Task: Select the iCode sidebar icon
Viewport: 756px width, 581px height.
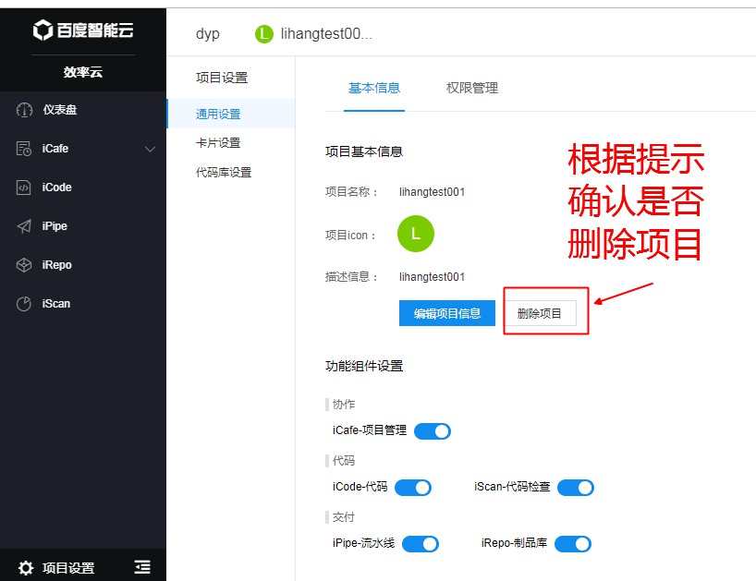Action: tap(24, 188)
